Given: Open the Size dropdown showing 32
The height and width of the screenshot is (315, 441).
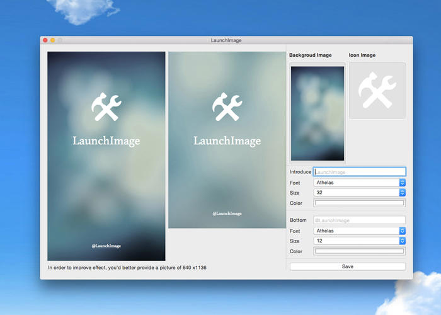Looking at the screenshot, I should tap(359, 193).
